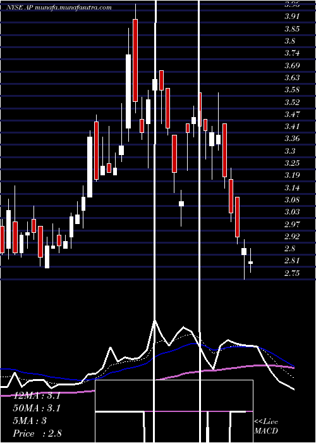
Task: Click the 3.47 price axis label
Action: [291, 115]
